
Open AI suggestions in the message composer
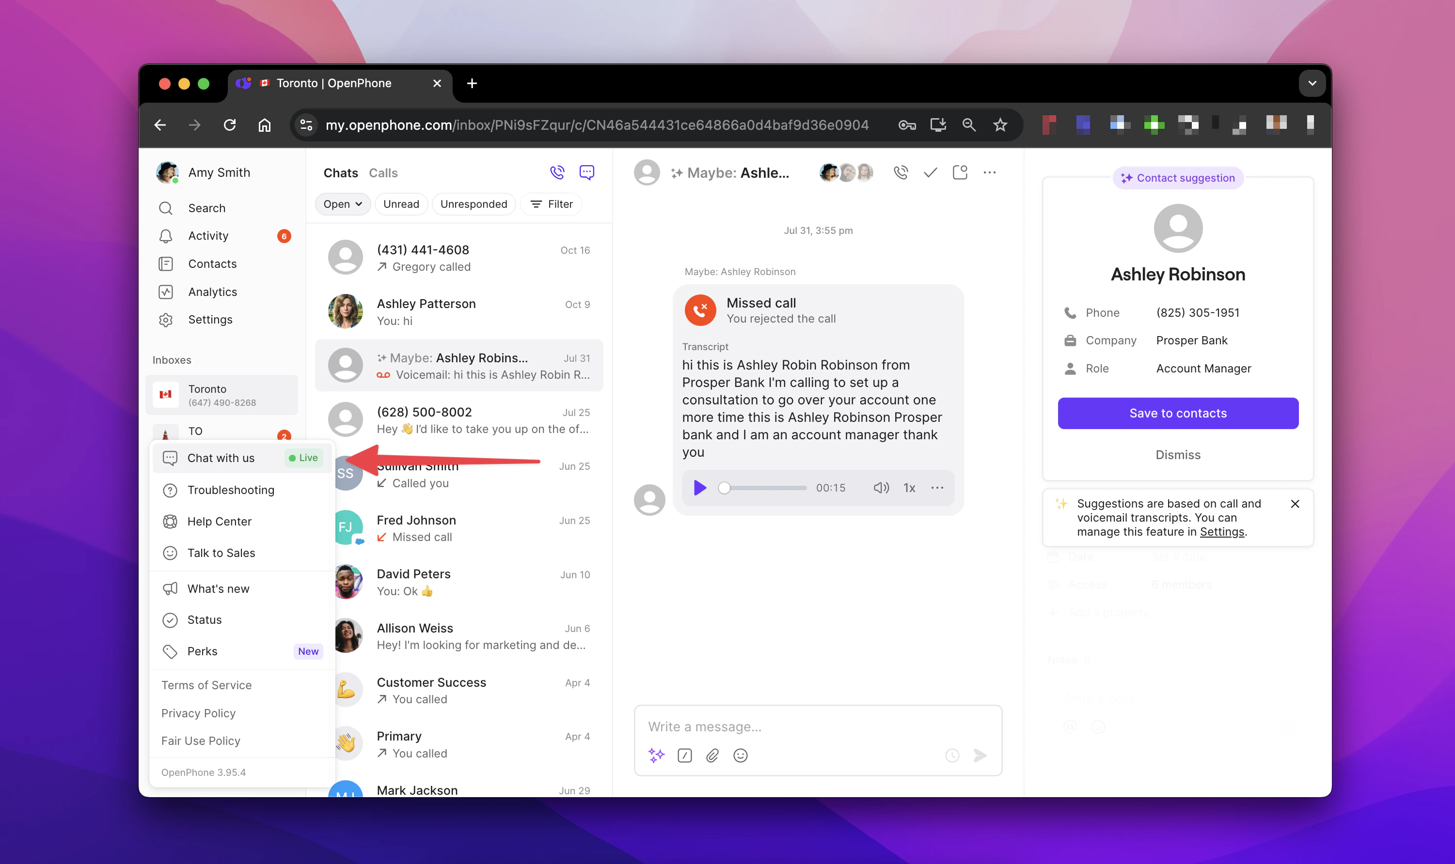pos(656,755)
